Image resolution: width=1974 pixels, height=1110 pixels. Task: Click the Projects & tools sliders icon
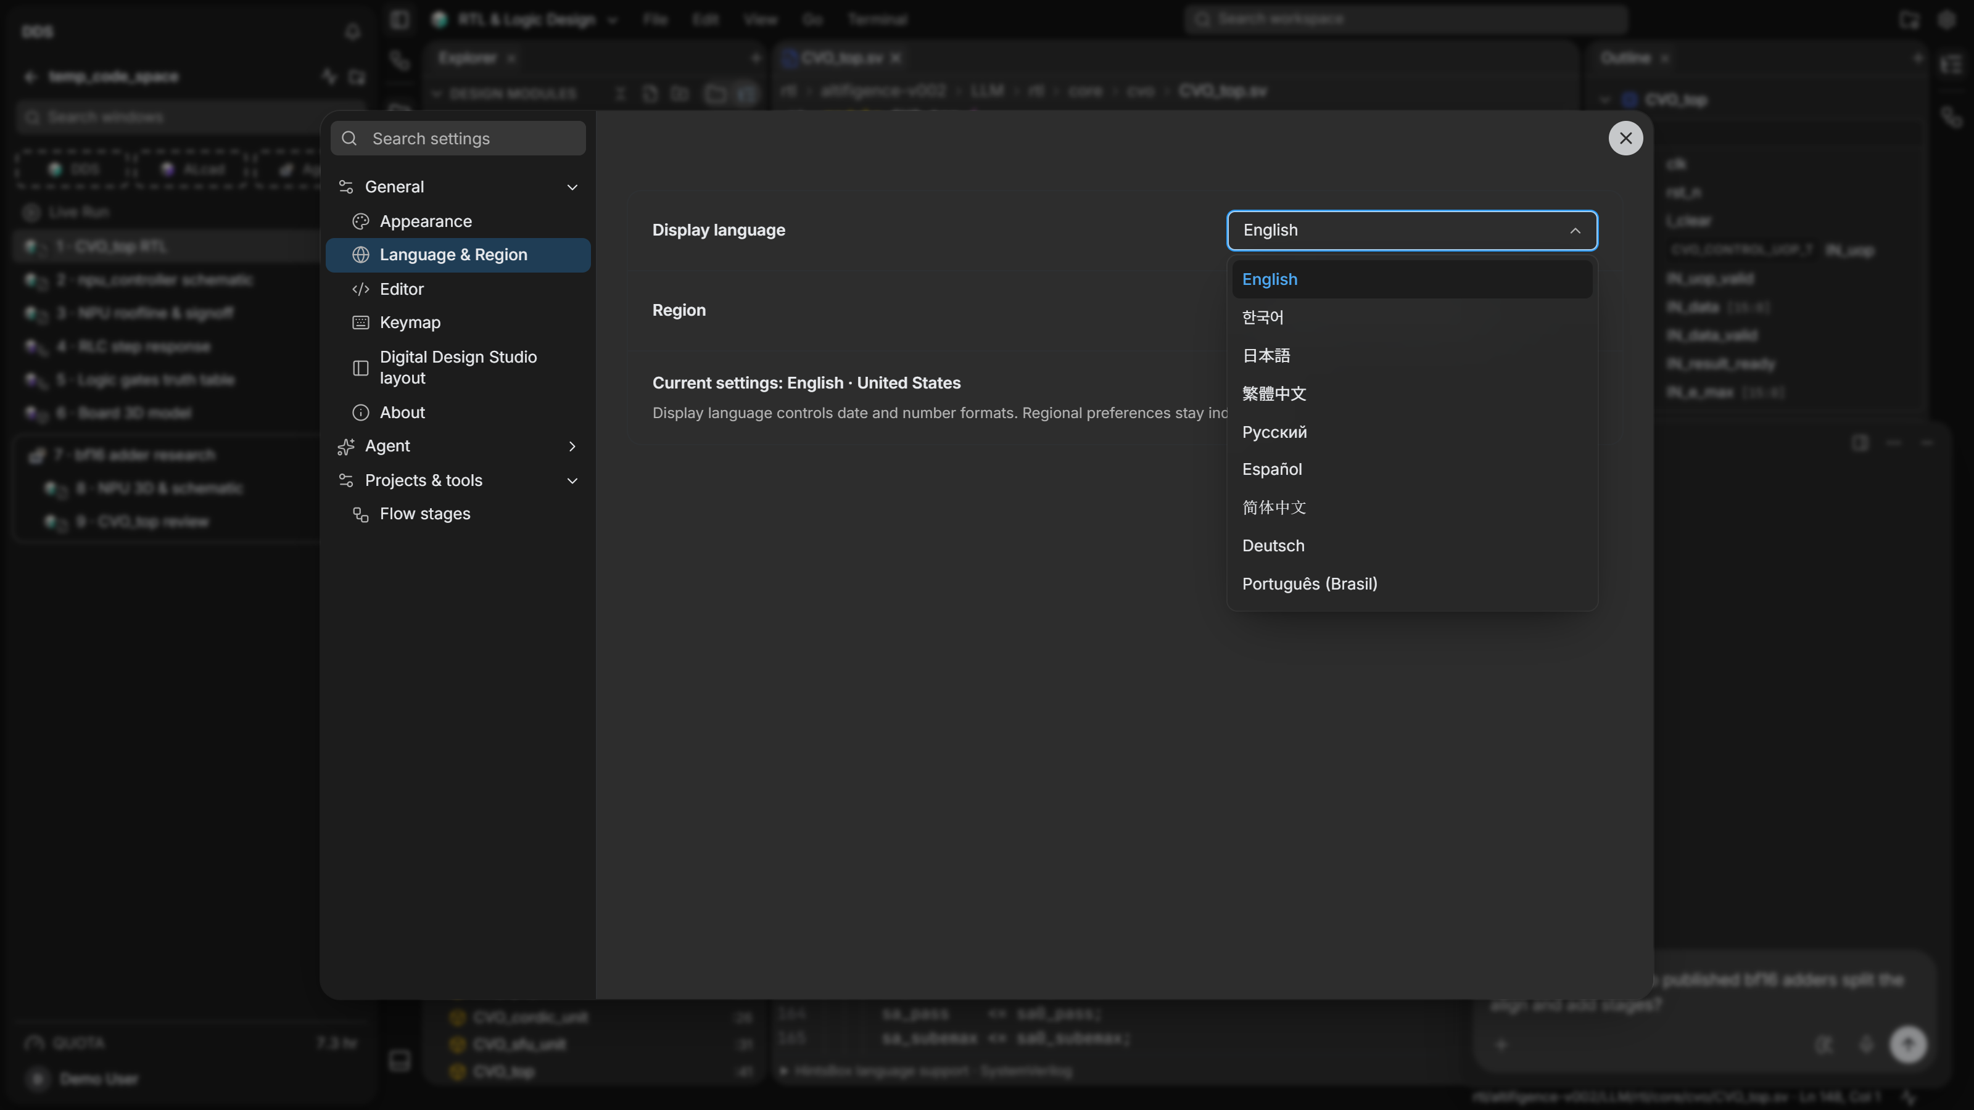[345, 480]
